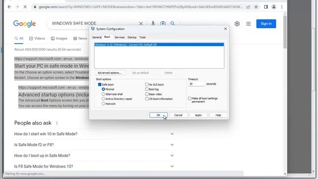Check Make all boot settings permanent
The image size is (318, 179).
(x=190, y=98)
